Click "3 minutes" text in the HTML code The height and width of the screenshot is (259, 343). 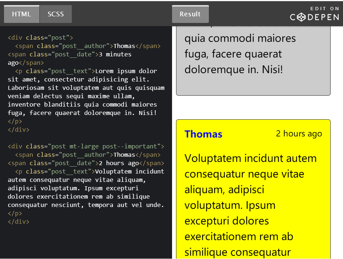(x=115, y=54)
